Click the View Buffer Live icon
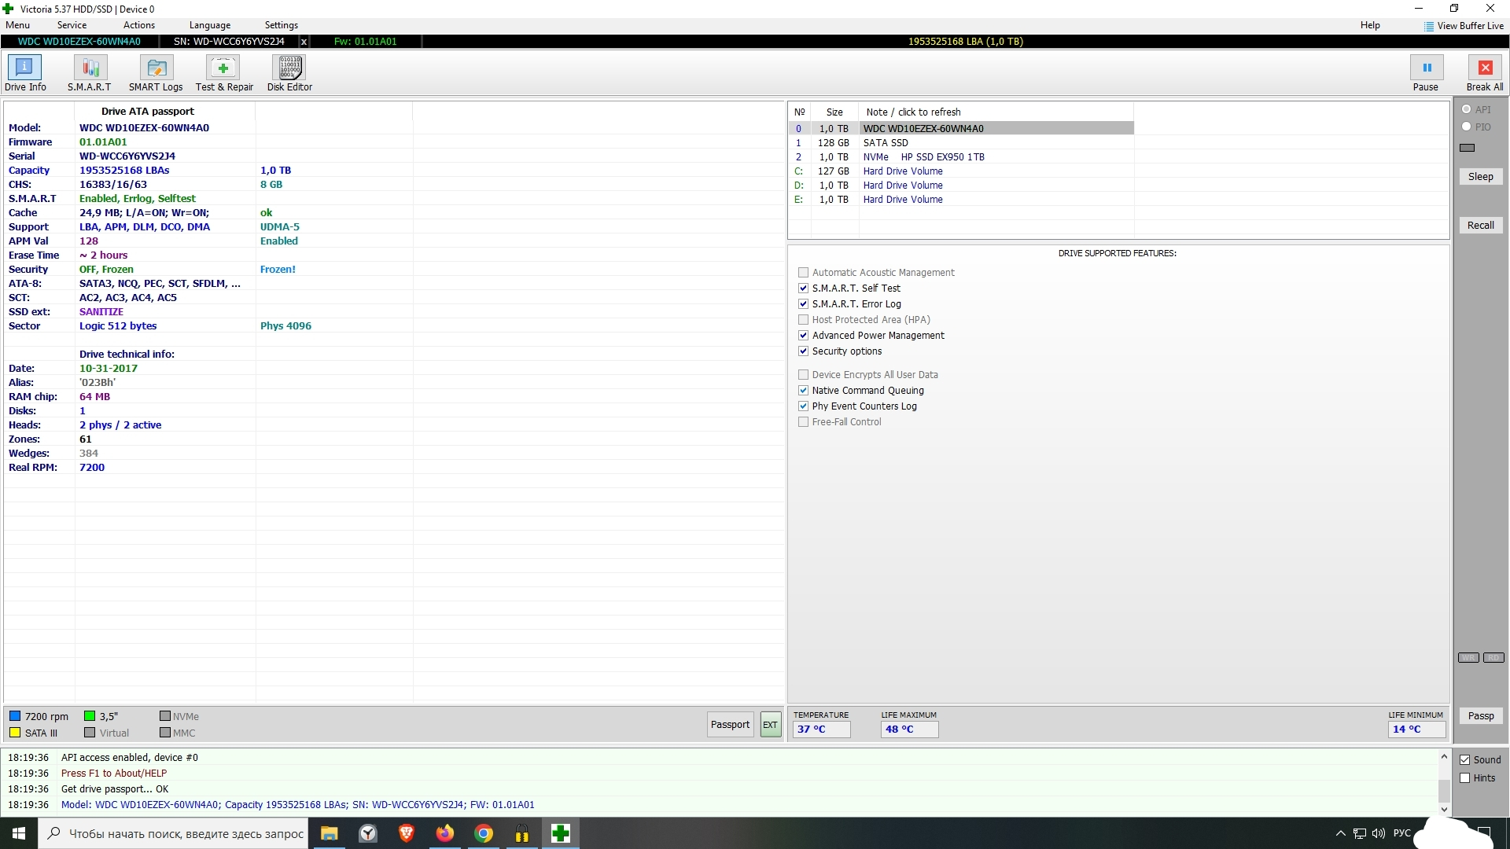The height and width of the screenshot is (849, 1510). pyautogui.click(x=1429, y=26)
